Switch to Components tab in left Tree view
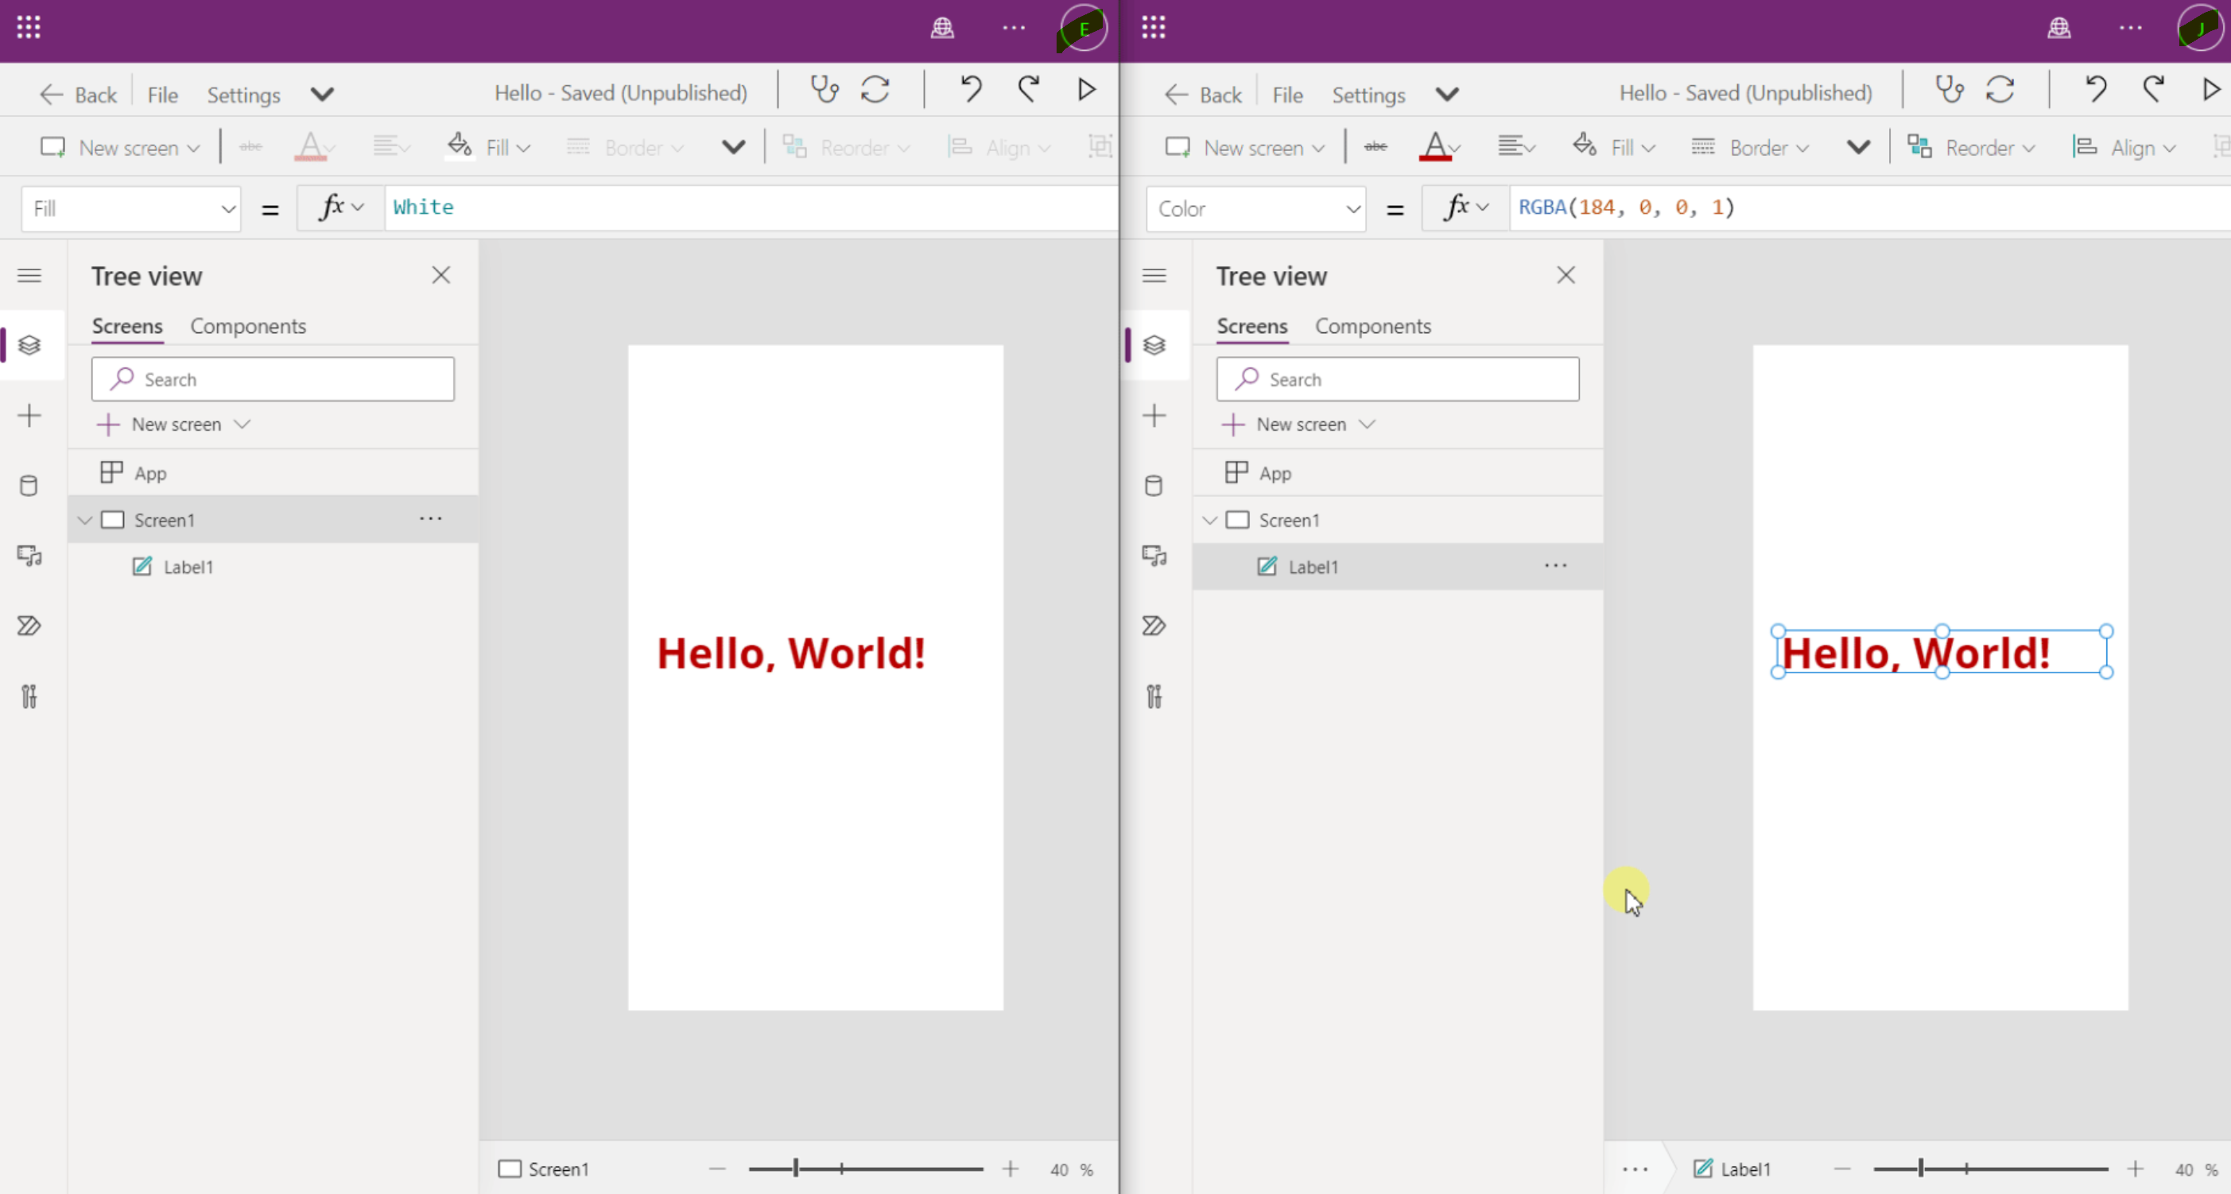Viewport: 2231px width, 1194px height. point(248,327)
